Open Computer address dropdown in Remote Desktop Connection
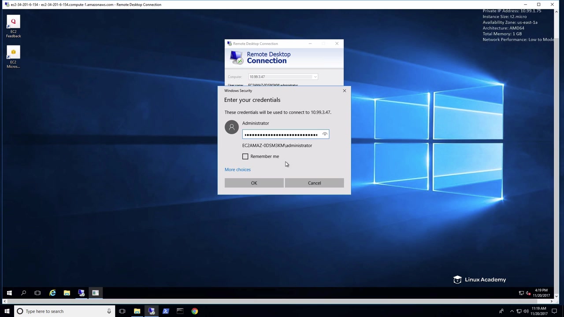564x317 pixels. point(315,77)
